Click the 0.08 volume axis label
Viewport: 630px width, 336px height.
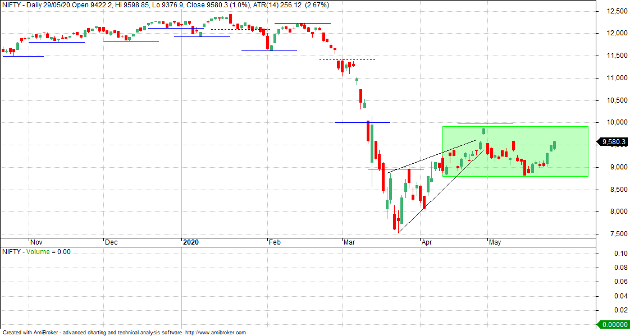[621, 268]
